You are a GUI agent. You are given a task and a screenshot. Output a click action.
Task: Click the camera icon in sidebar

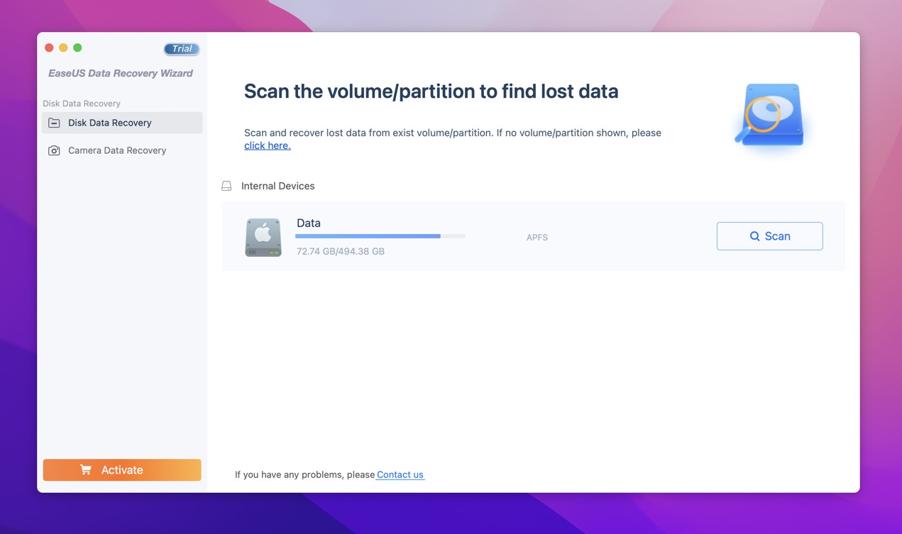54,150
